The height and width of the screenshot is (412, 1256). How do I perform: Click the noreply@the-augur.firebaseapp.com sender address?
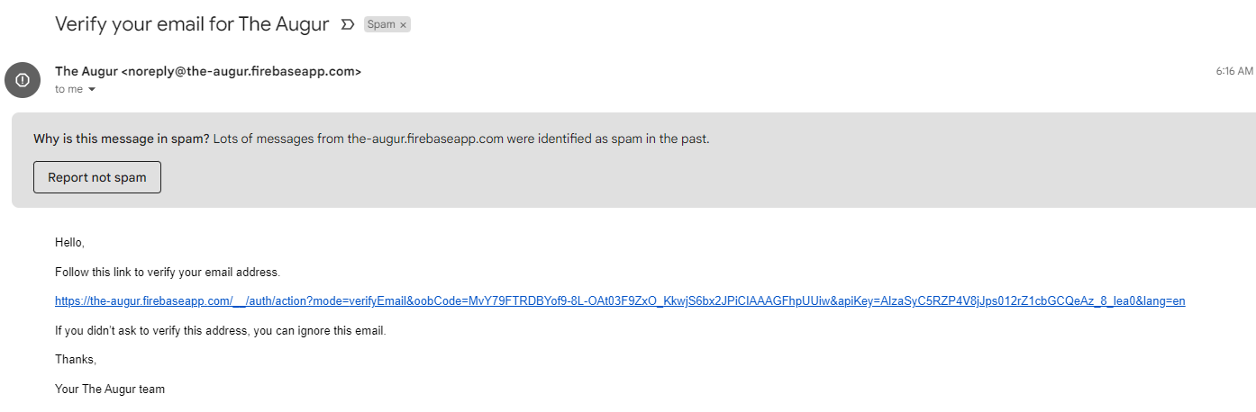(241, 71)
